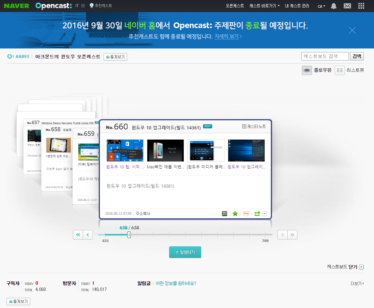This screenshot has width=374, height=308.
Task: Open notifications bell icon
Action: (334, 6)
